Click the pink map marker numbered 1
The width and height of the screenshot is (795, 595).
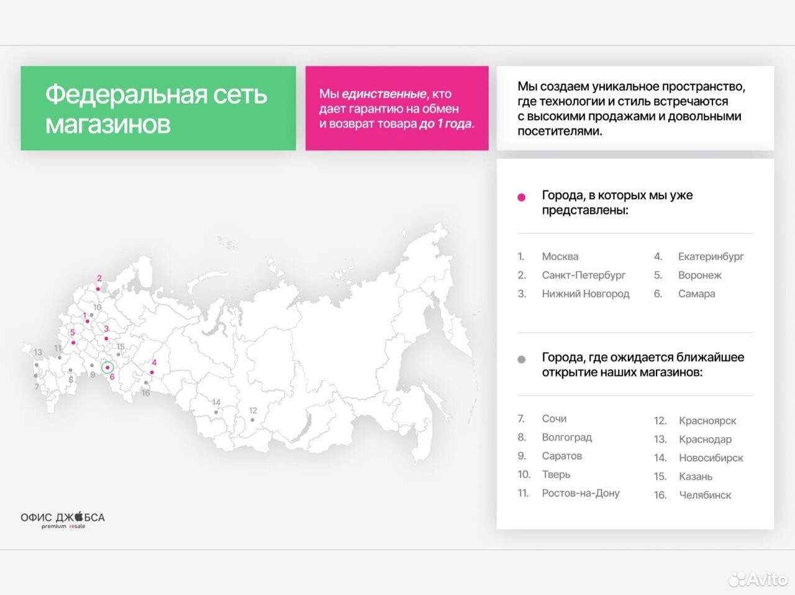pyautogui.click(x=87, y=321)
